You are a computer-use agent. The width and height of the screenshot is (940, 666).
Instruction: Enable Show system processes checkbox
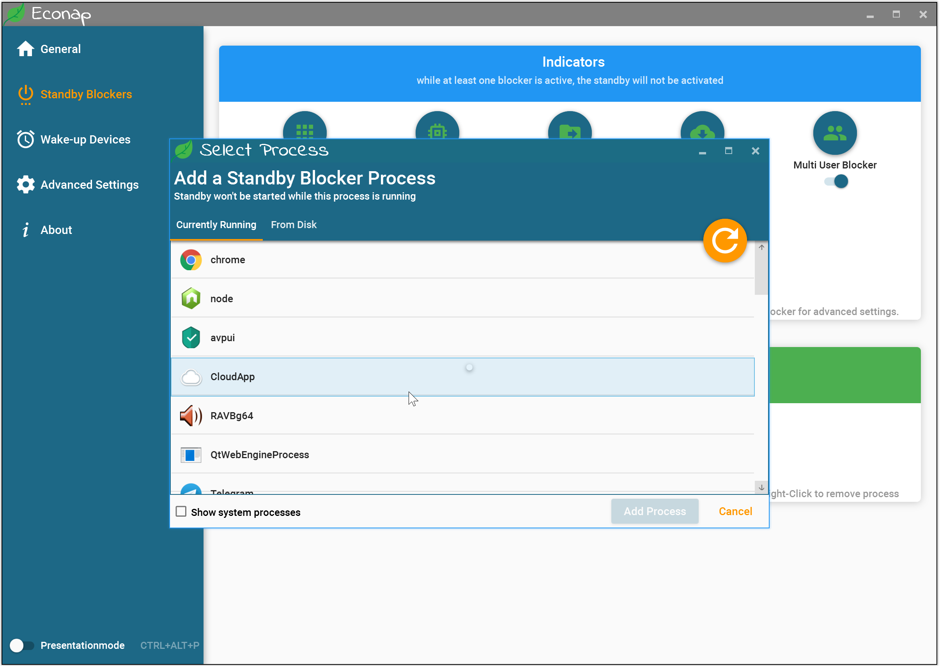(181, 512)
